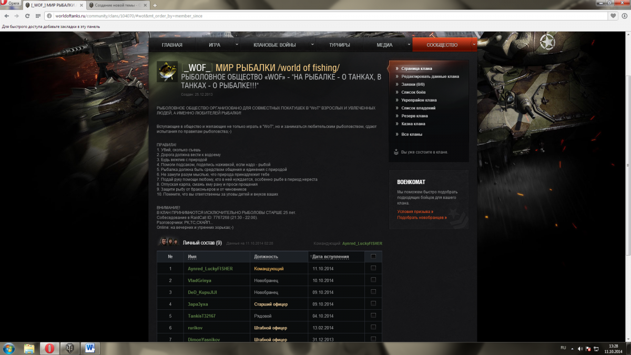Open Страница клана sidebar link
The width and height of the screenshot is (631, 355).
[x=416, y=68]
